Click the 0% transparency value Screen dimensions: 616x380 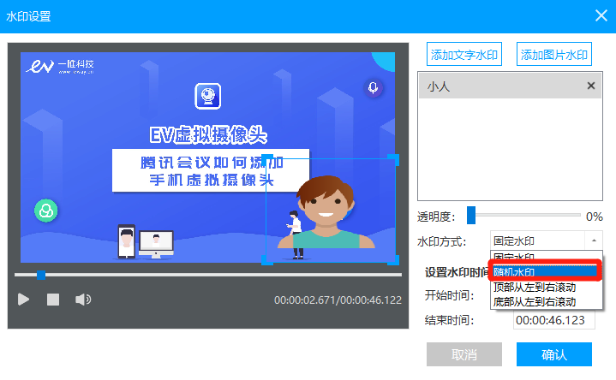[594, 217]
